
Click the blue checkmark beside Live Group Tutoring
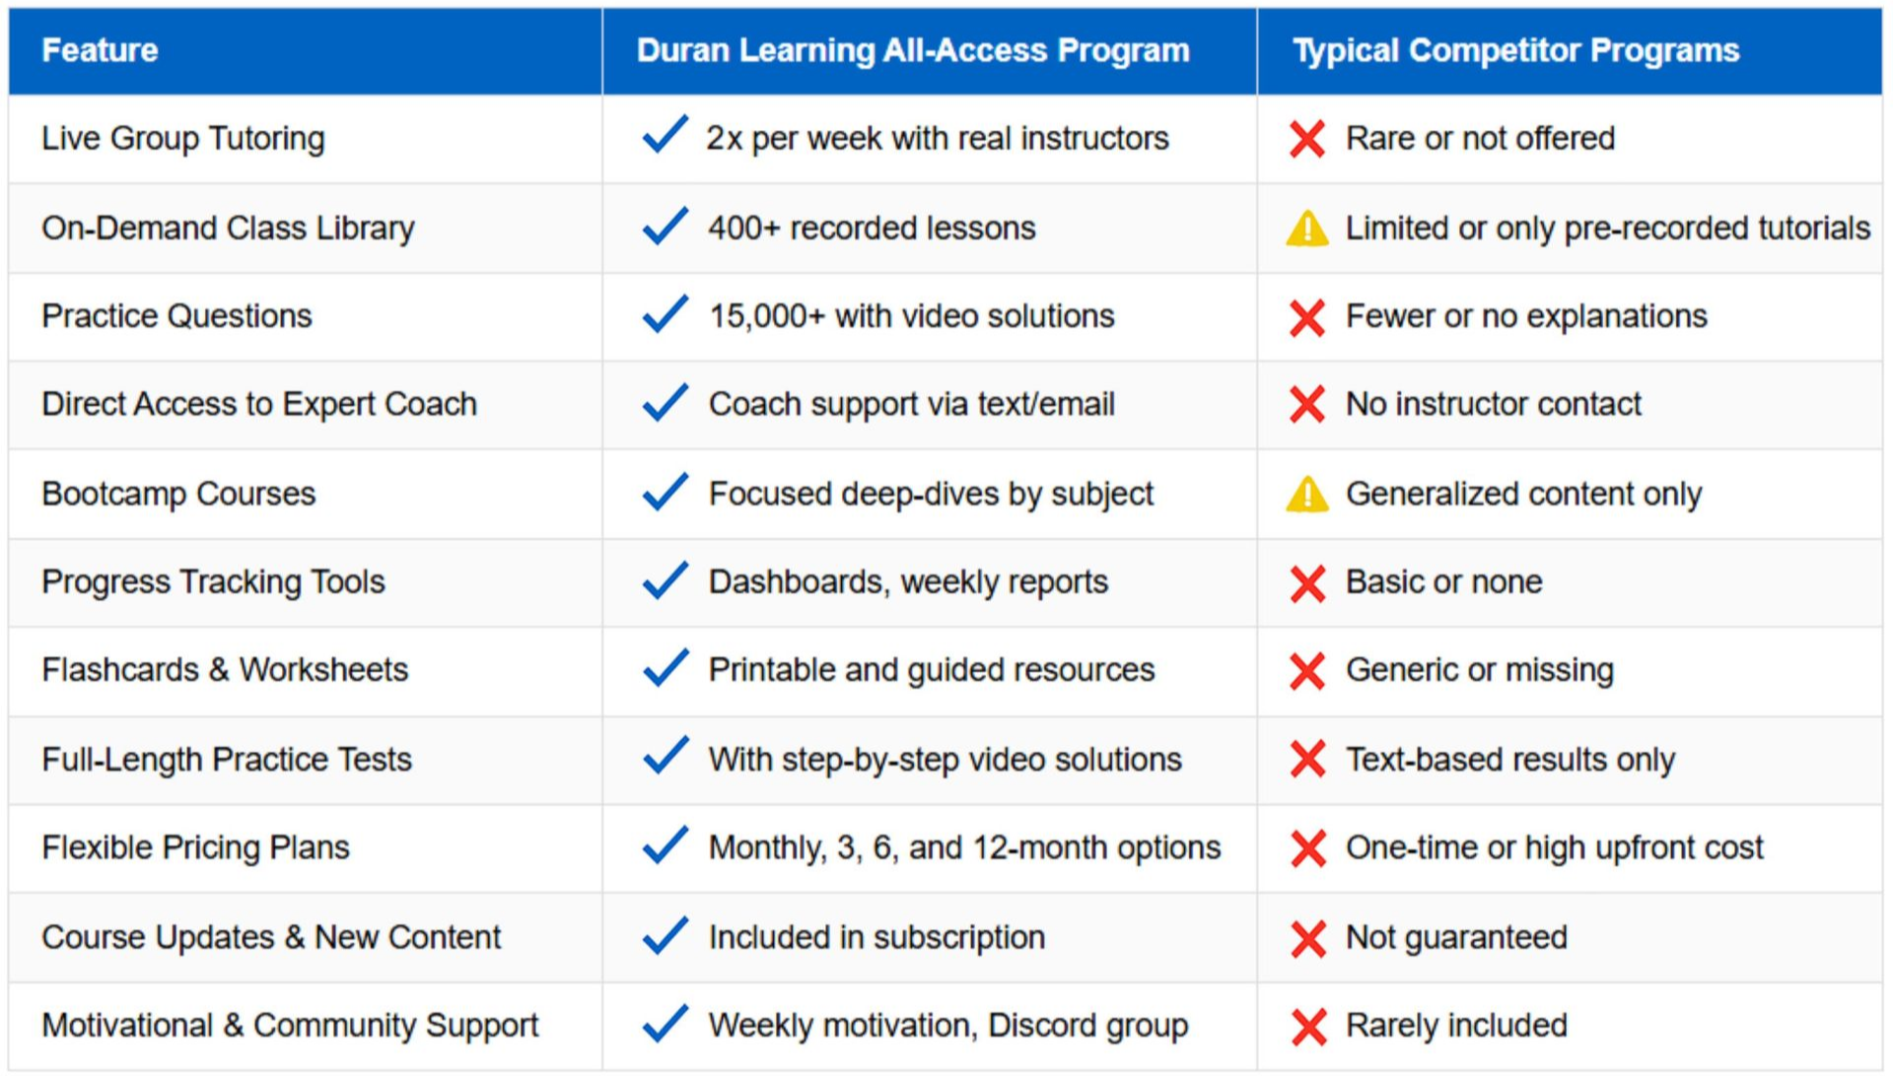pyautogui.click(x=666, y=136)
